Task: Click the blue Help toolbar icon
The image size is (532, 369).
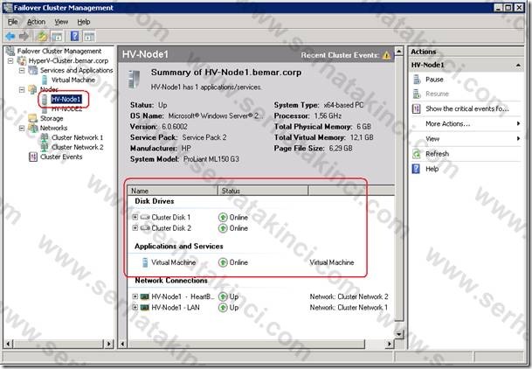Action: [x=74, y=36]
